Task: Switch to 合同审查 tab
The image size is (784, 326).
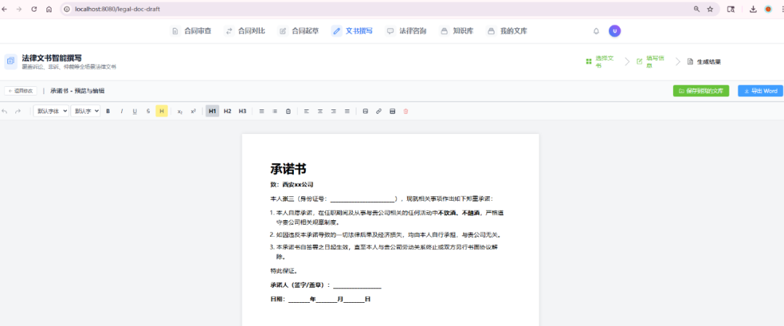Action: (x=192, y=31)
